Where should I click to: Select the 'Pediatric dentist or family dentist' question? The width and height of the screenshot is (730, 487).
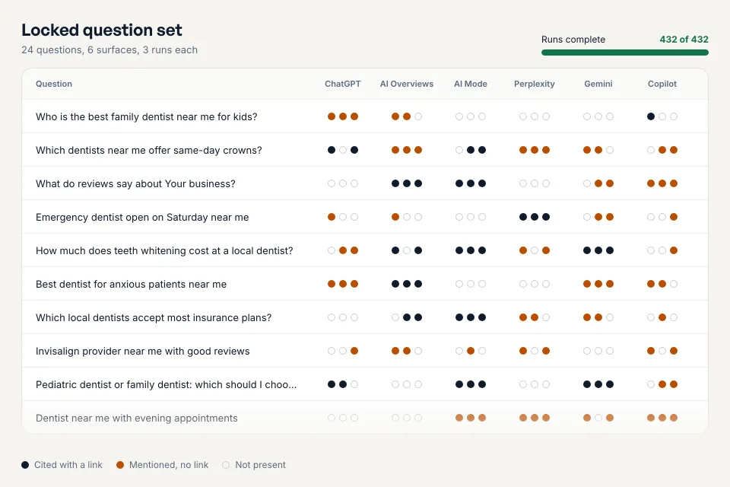tap(365, 384)
